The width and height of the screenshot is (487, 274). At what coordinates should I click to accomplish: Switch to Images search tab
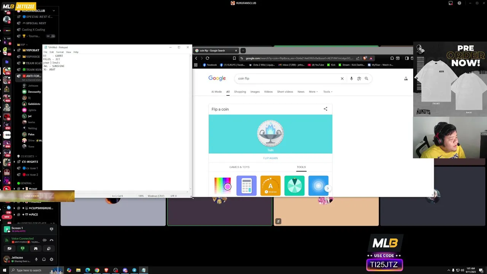(x=255, y=92)
